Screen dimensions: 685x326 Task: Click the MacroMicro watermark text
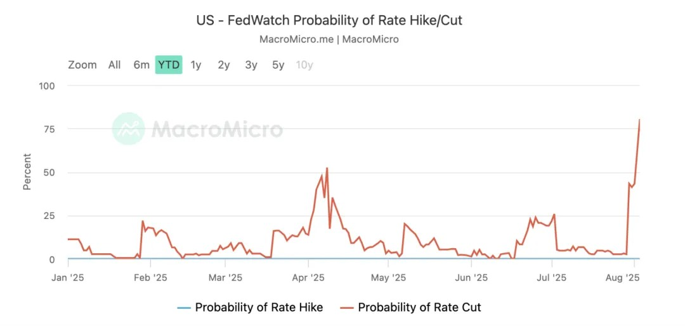[x=217, y=129]
